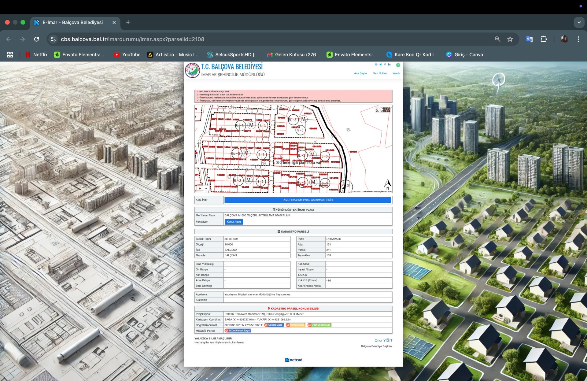Download KML parcel geometry button
Image resolution: width=587 pixels, height=381 pixels.
tap(308, 200)
